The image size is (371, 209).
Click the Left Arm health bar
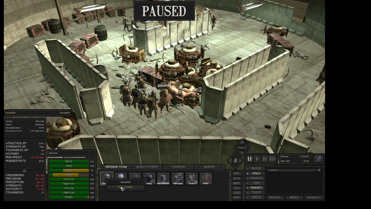click(x=69, y=179)
